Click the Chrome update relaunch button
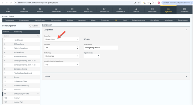 tap(176, 3)
